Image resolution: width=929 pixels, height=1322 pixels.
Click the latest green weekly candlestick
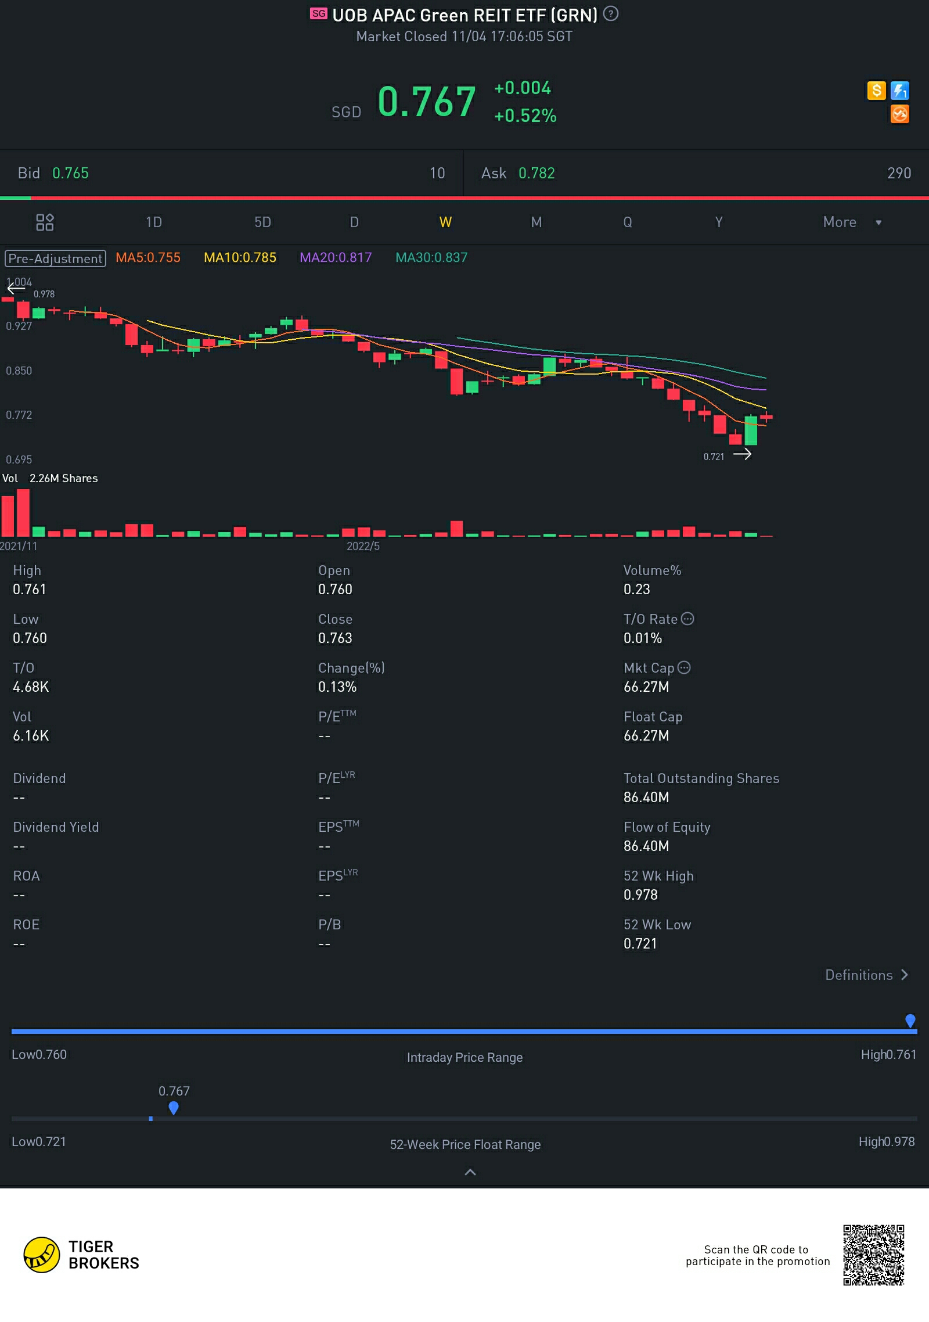(x=751, y=430)
